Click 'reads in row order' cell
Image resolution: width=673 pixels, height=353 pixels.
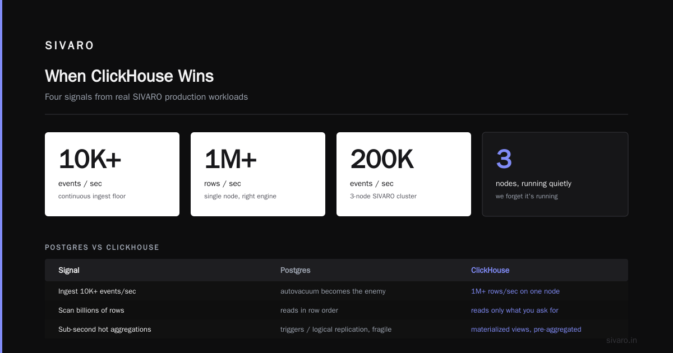point(309,310)
